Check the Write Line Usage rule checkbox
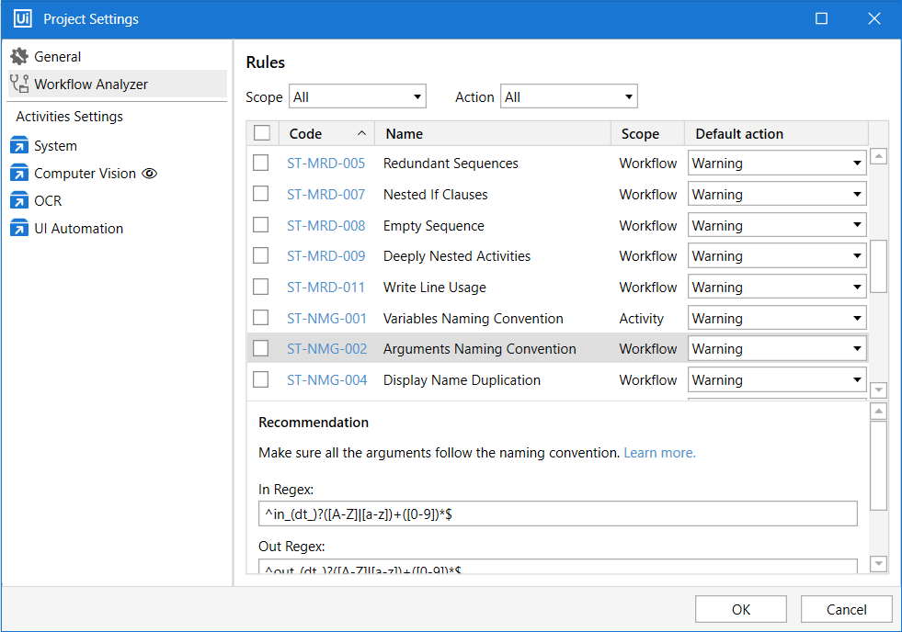Viewport: 902px width, 632px height. [261, 287]
